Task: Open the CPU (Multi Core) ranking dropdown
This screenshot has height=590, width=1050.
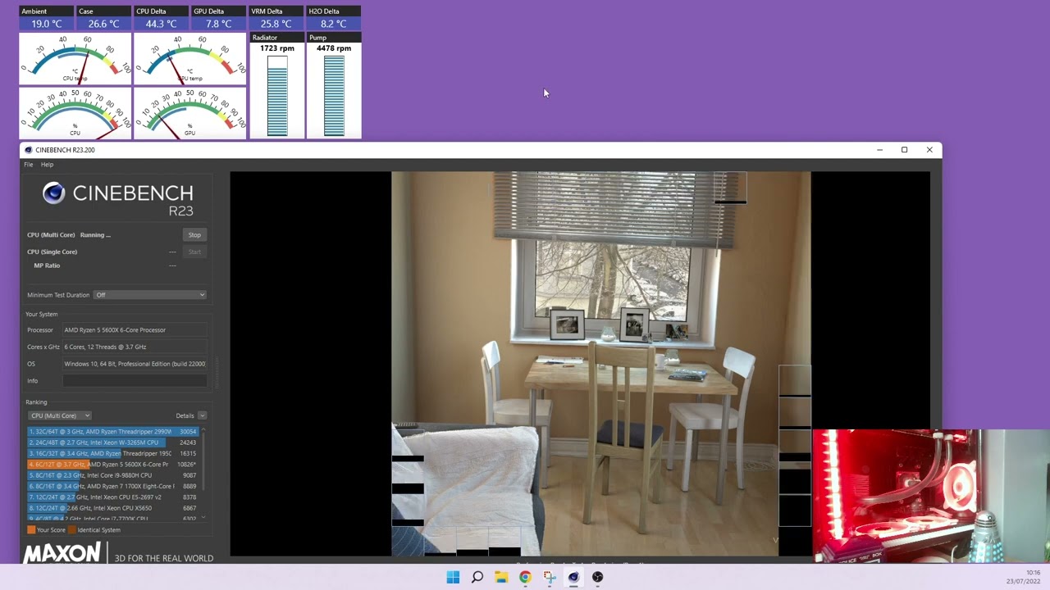Action: click(x=59, y=415)
